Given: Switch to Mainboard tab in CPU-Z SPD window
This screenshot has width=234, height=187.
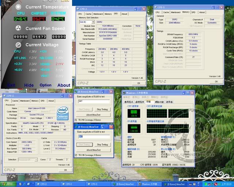Looking at the screenshot, I should pyautogui.click(x=98, y=14).
